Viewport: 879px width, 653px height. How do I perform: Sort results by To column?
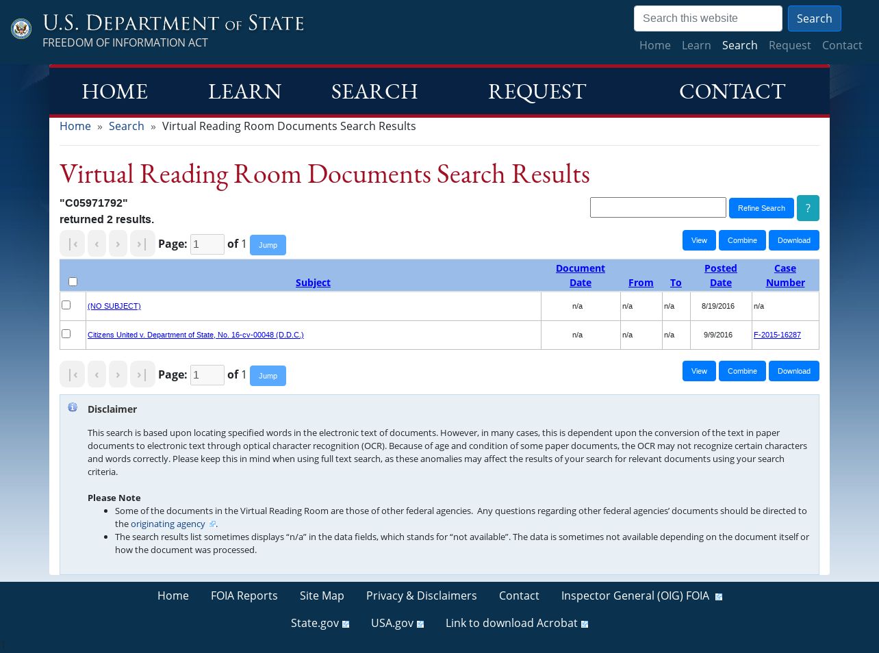(x=676, y=283)
